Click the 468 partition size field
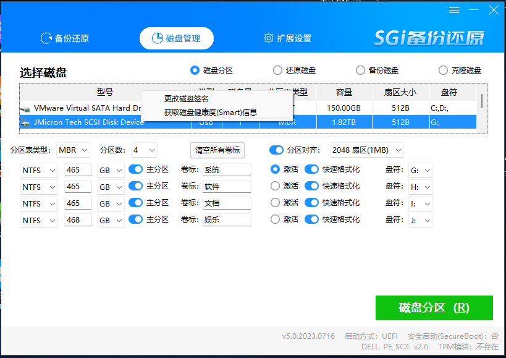The width and height of the screenshot is (506, 358). [78, 220]
